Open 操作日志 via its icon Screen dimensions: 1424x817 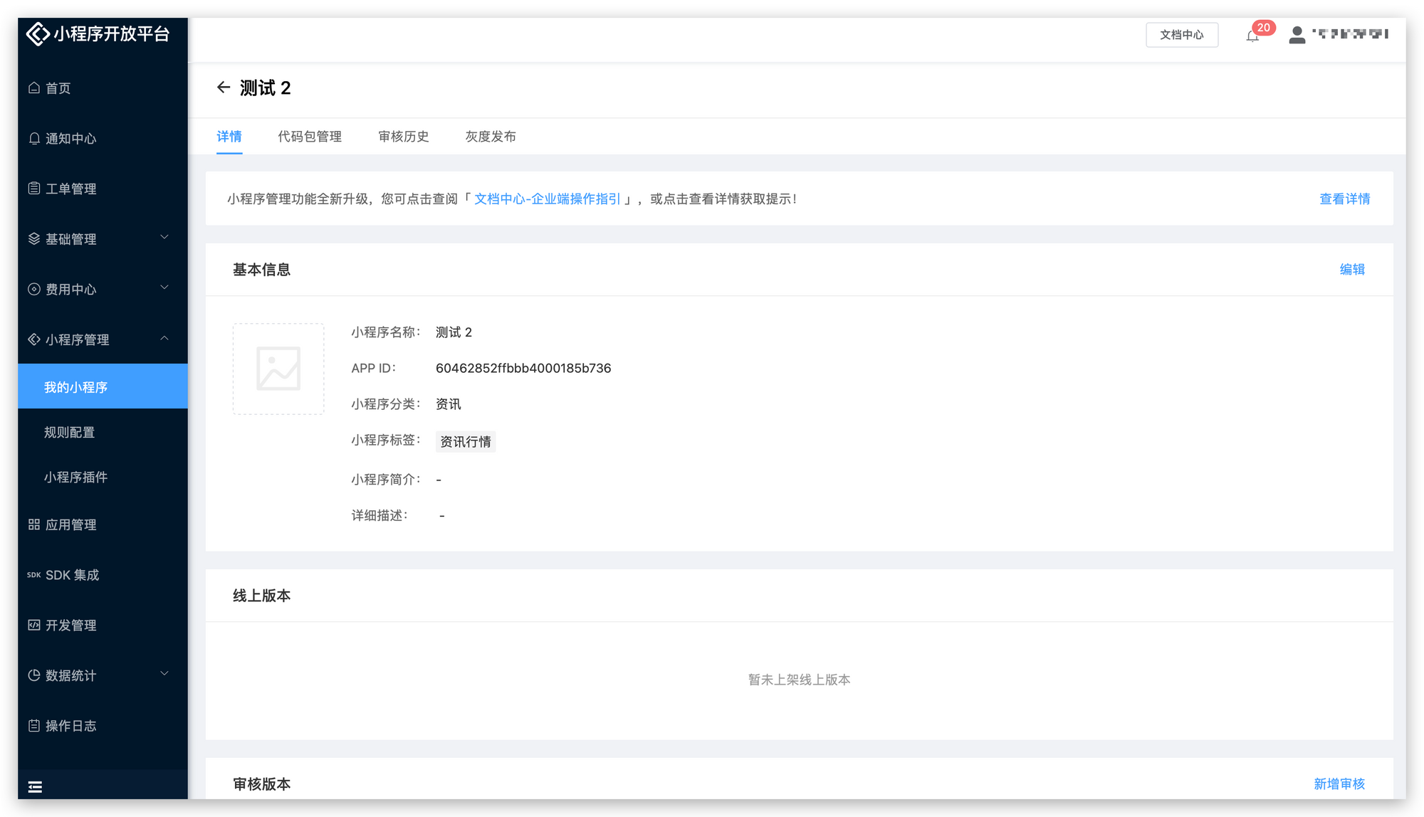pos(34,726)
